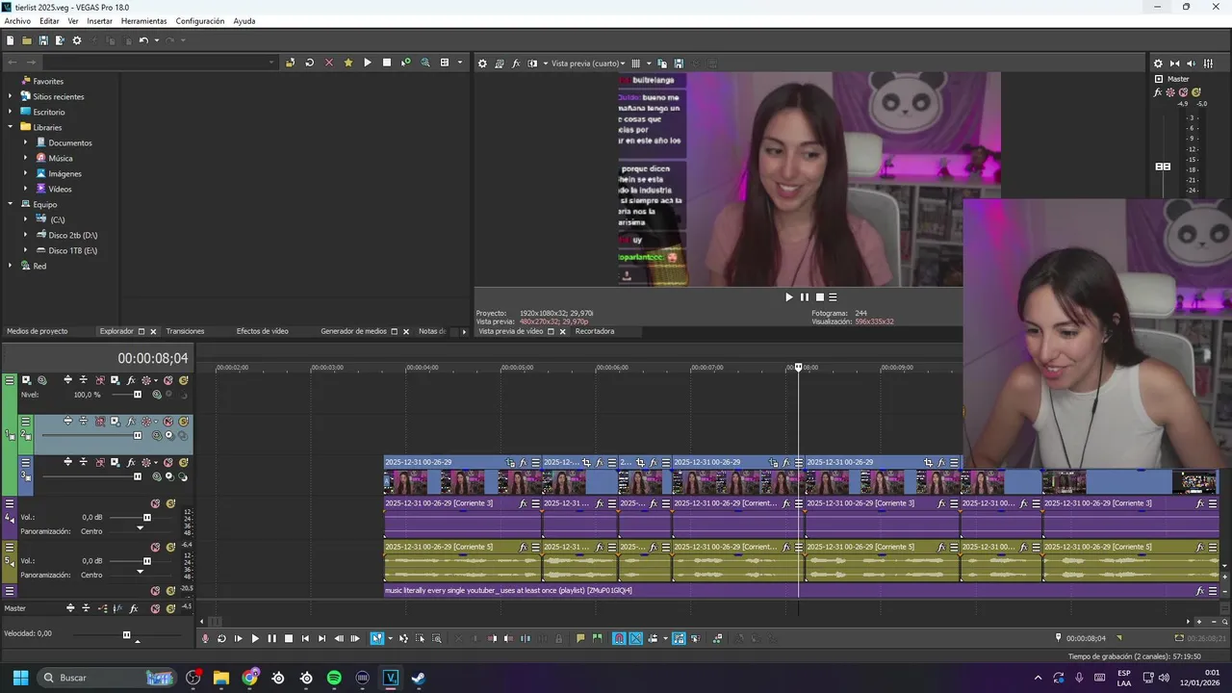The image size is (1232, 693).
Task: Create a new project with the New icon
Action: pos(10,40)
